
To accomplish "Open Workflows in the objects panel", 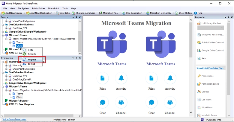I will [207, 107].
